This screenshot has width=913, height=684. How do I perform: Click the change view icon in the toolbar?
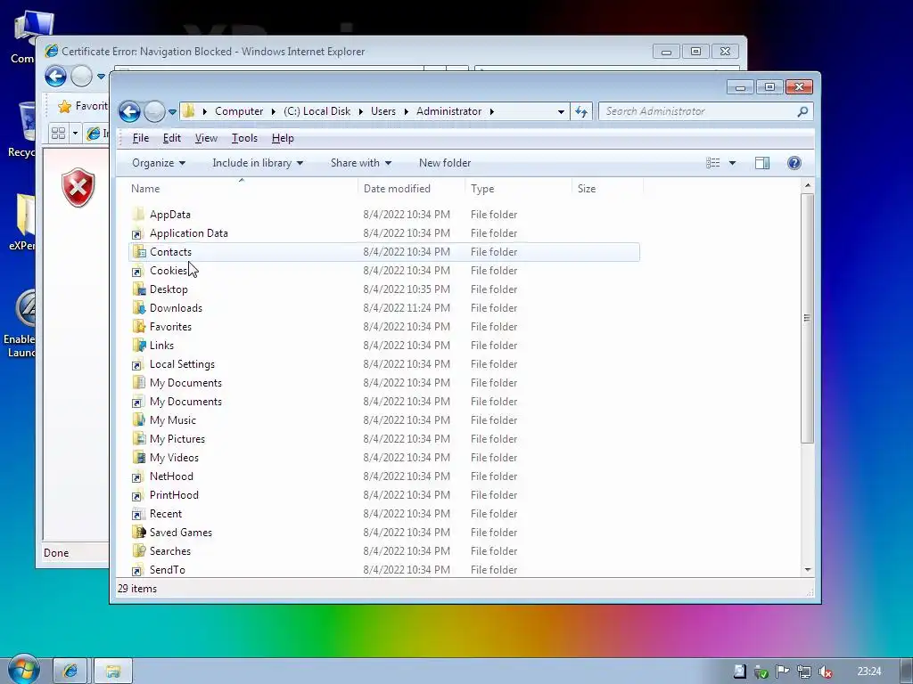[x=713, y=163]
